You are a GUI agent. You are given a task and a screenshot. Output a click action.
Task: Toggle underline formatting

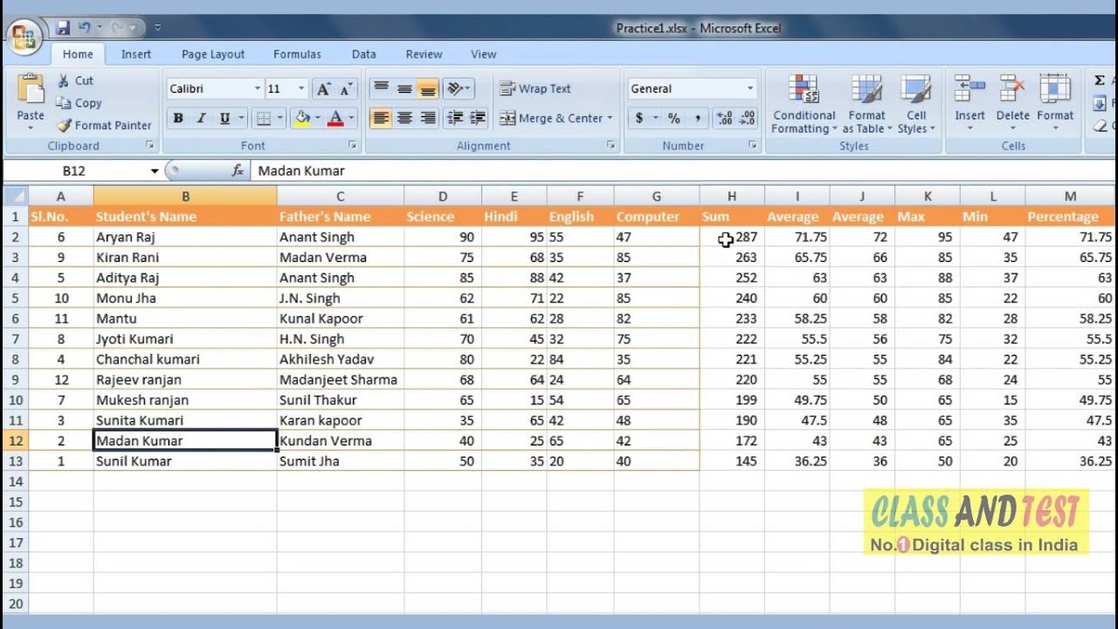pos(224,118)
